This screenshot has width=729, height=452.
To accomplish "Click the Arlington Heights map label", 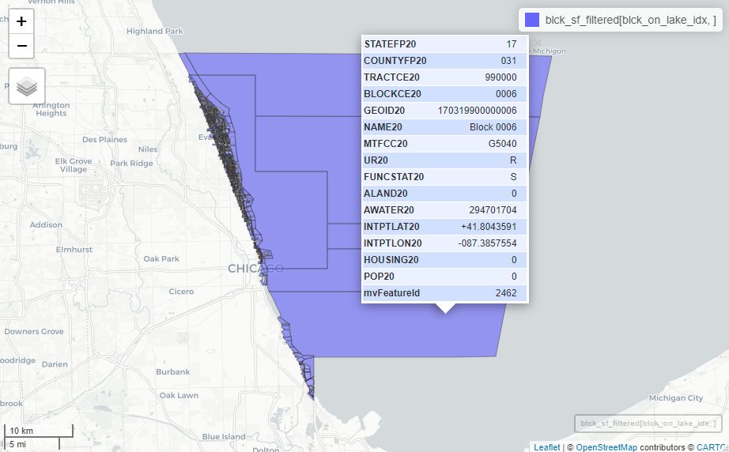I will point(51,109).
